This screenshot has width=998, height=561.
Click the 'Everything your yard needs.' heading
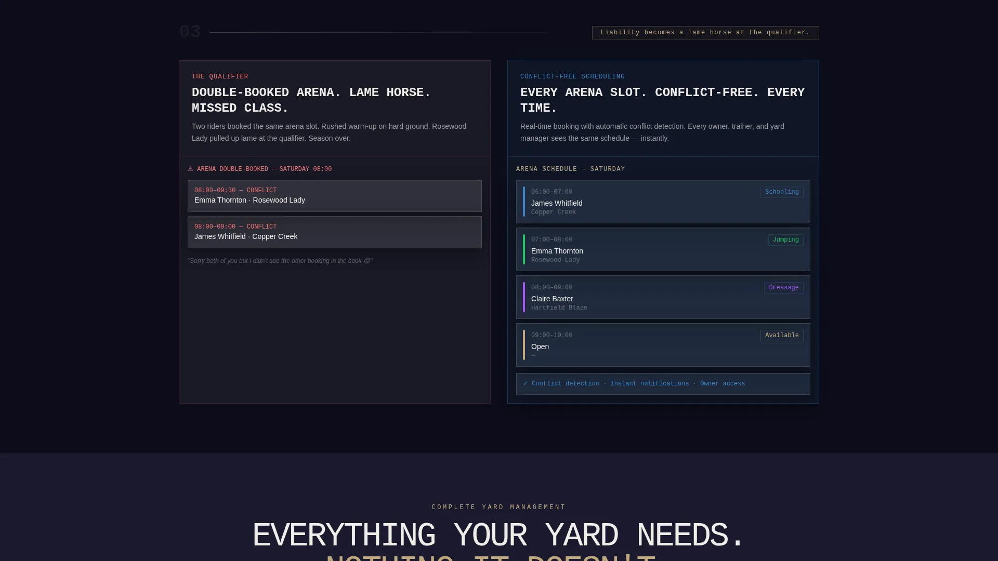tap(498, 535)
